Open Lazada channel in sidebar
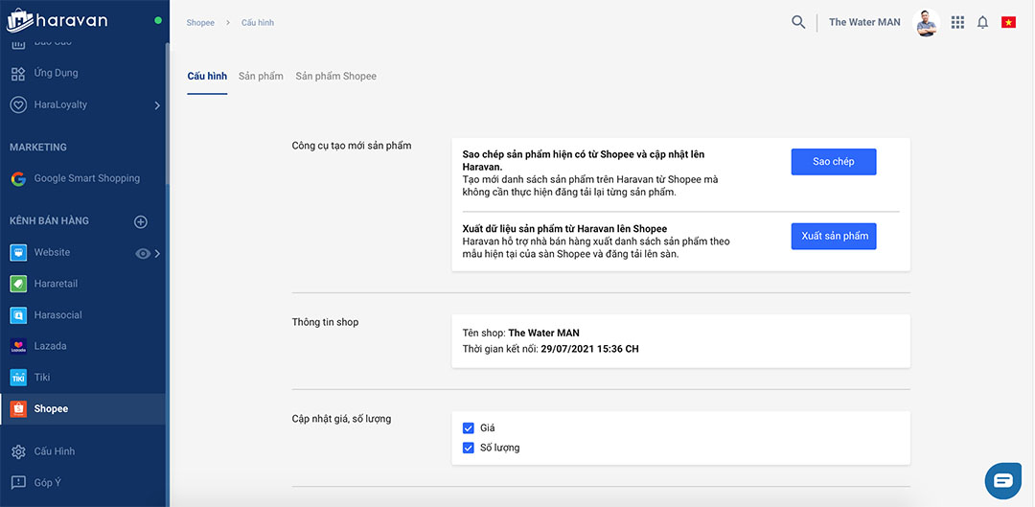 50,346
